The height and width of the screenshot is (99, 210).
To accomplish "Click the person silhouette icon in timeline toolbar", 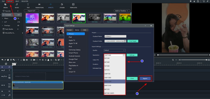I will pos(48,60).
